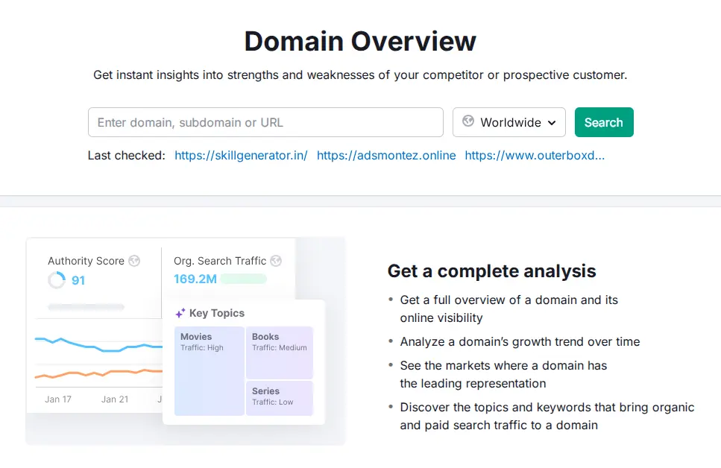This screenshot has width=721, height=468.
Task: Select the Books topic tile
Action: [280, 352]
